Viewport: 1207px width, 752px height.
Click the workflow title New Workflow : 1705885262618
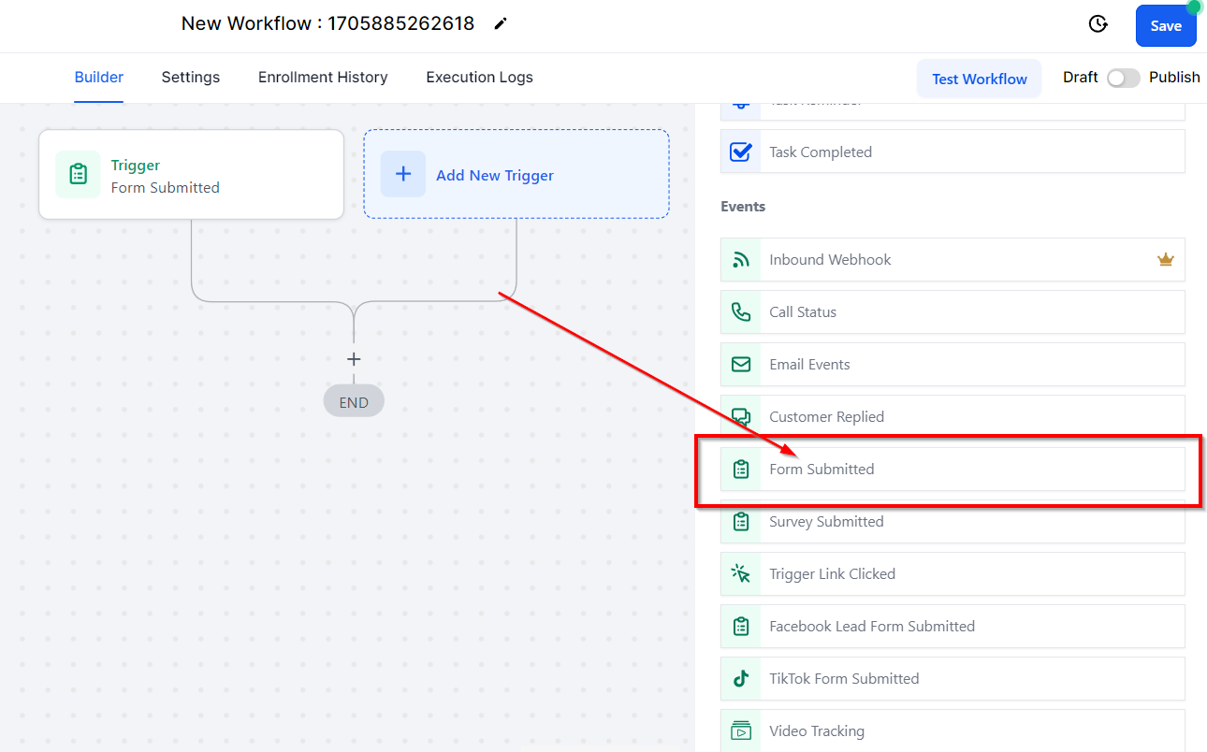tap(328, 24)
